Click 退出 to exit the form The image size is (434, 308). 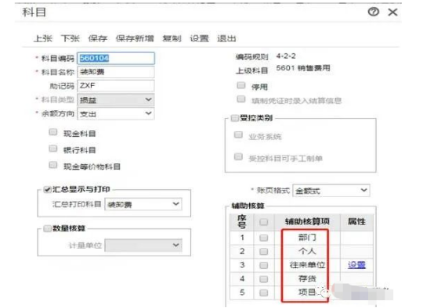(226, 38)
